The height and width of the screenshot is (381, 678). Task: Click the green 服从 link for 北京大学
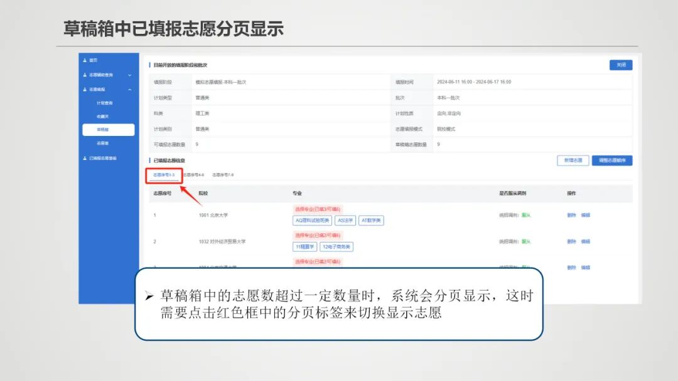[x=527, y=214]
